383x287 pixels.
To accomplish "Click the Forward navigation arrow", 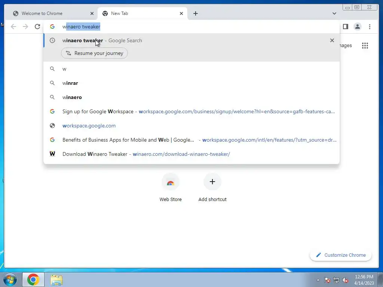I will [25, 27].
